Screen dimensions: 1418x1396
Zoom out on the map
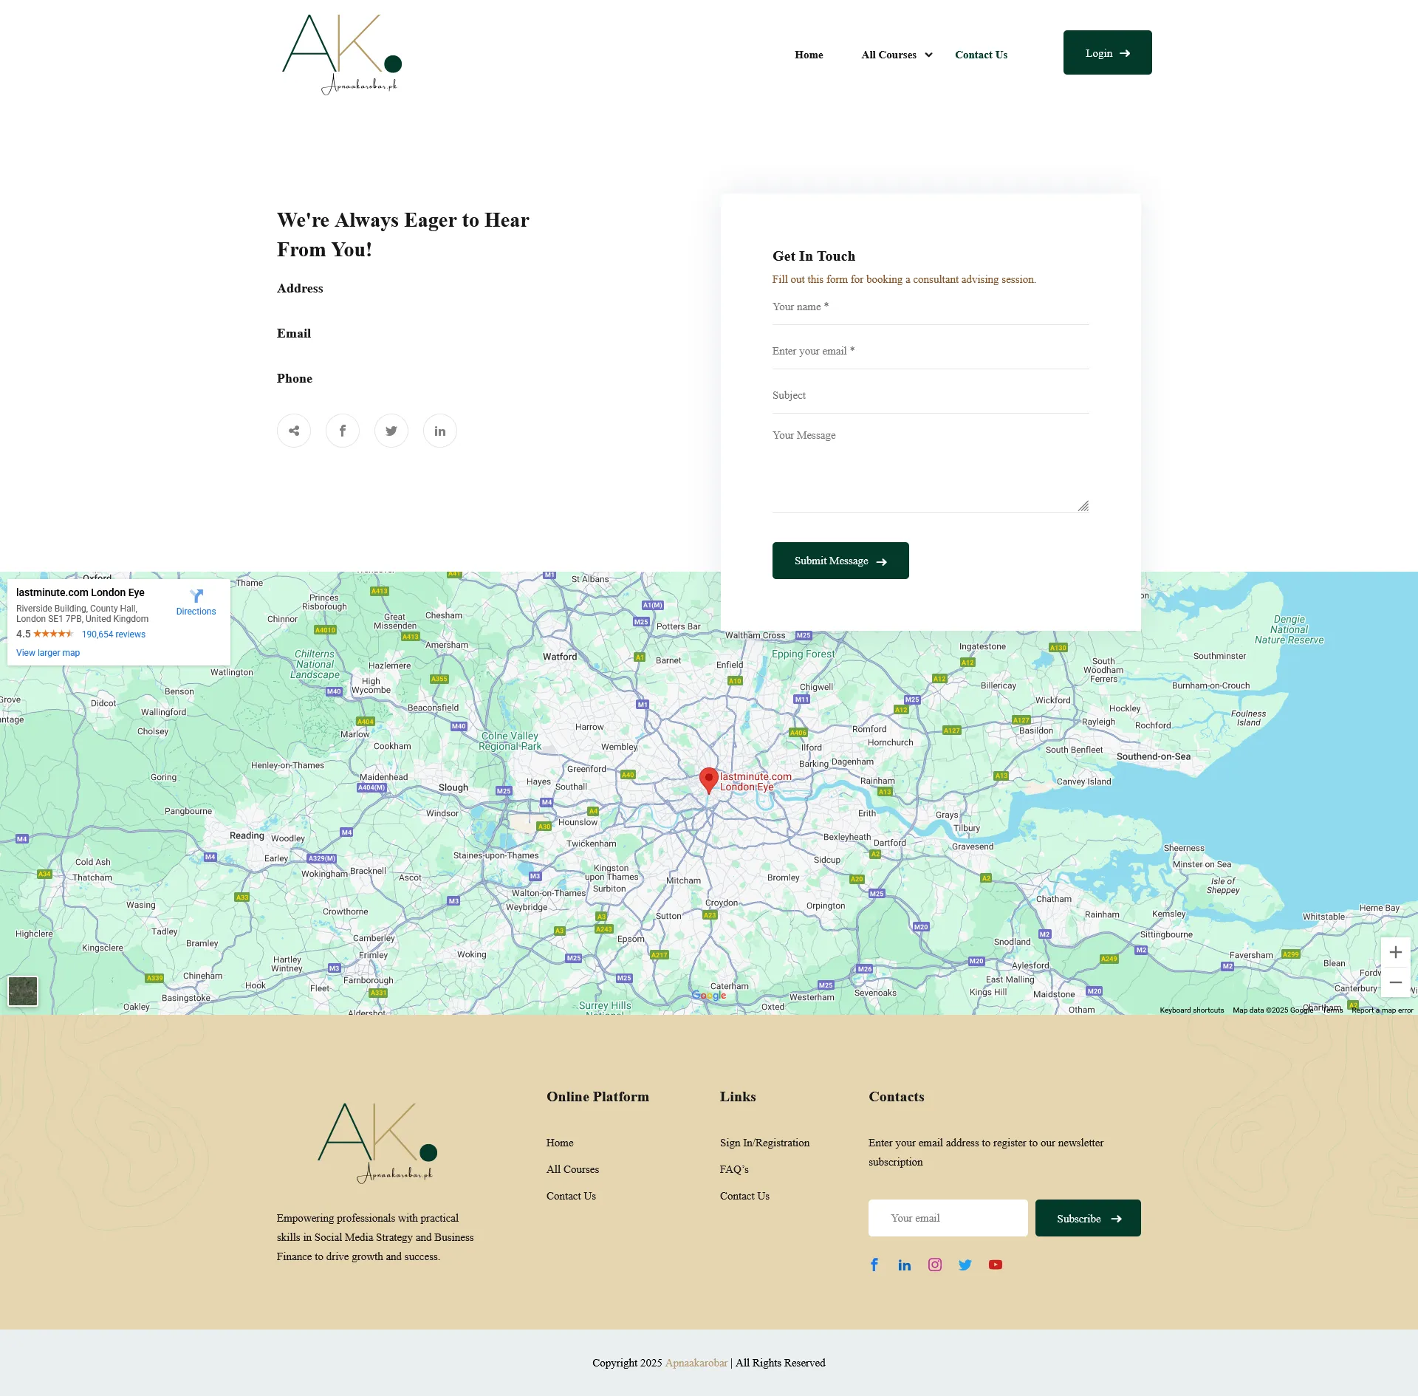coord(1396,982)
